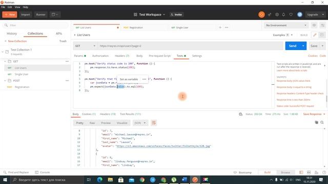Open the notifications bell

[283, 15]
